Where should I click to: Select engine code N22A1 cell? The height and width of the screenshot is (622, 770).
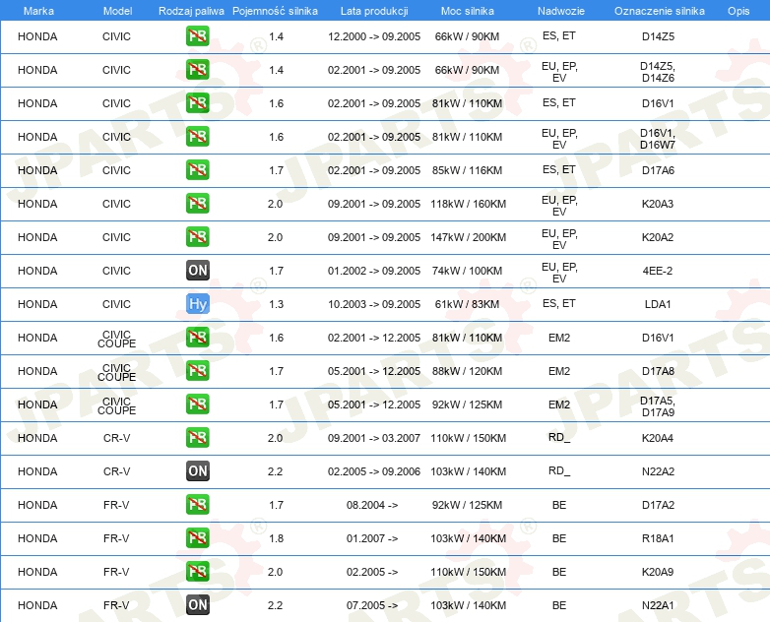point(658,605)
